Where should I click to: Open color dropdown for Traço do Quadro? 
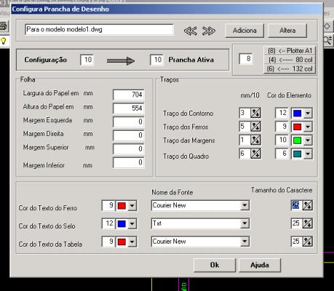click(x=308, y=154)
